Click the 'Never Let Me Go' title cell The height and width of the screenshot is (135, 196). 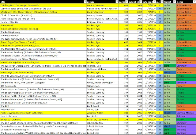point(43,22)
